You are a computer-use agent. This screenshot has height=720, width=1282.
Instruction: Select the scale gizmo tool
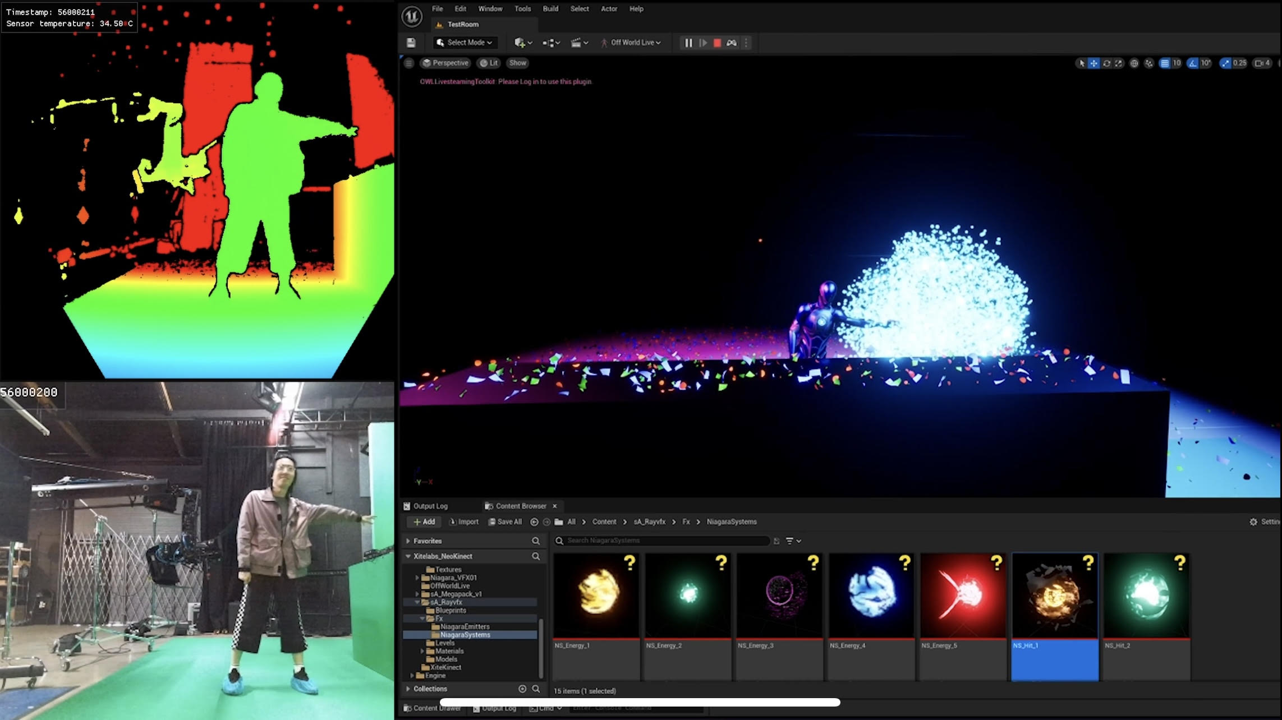(1119, 63)
